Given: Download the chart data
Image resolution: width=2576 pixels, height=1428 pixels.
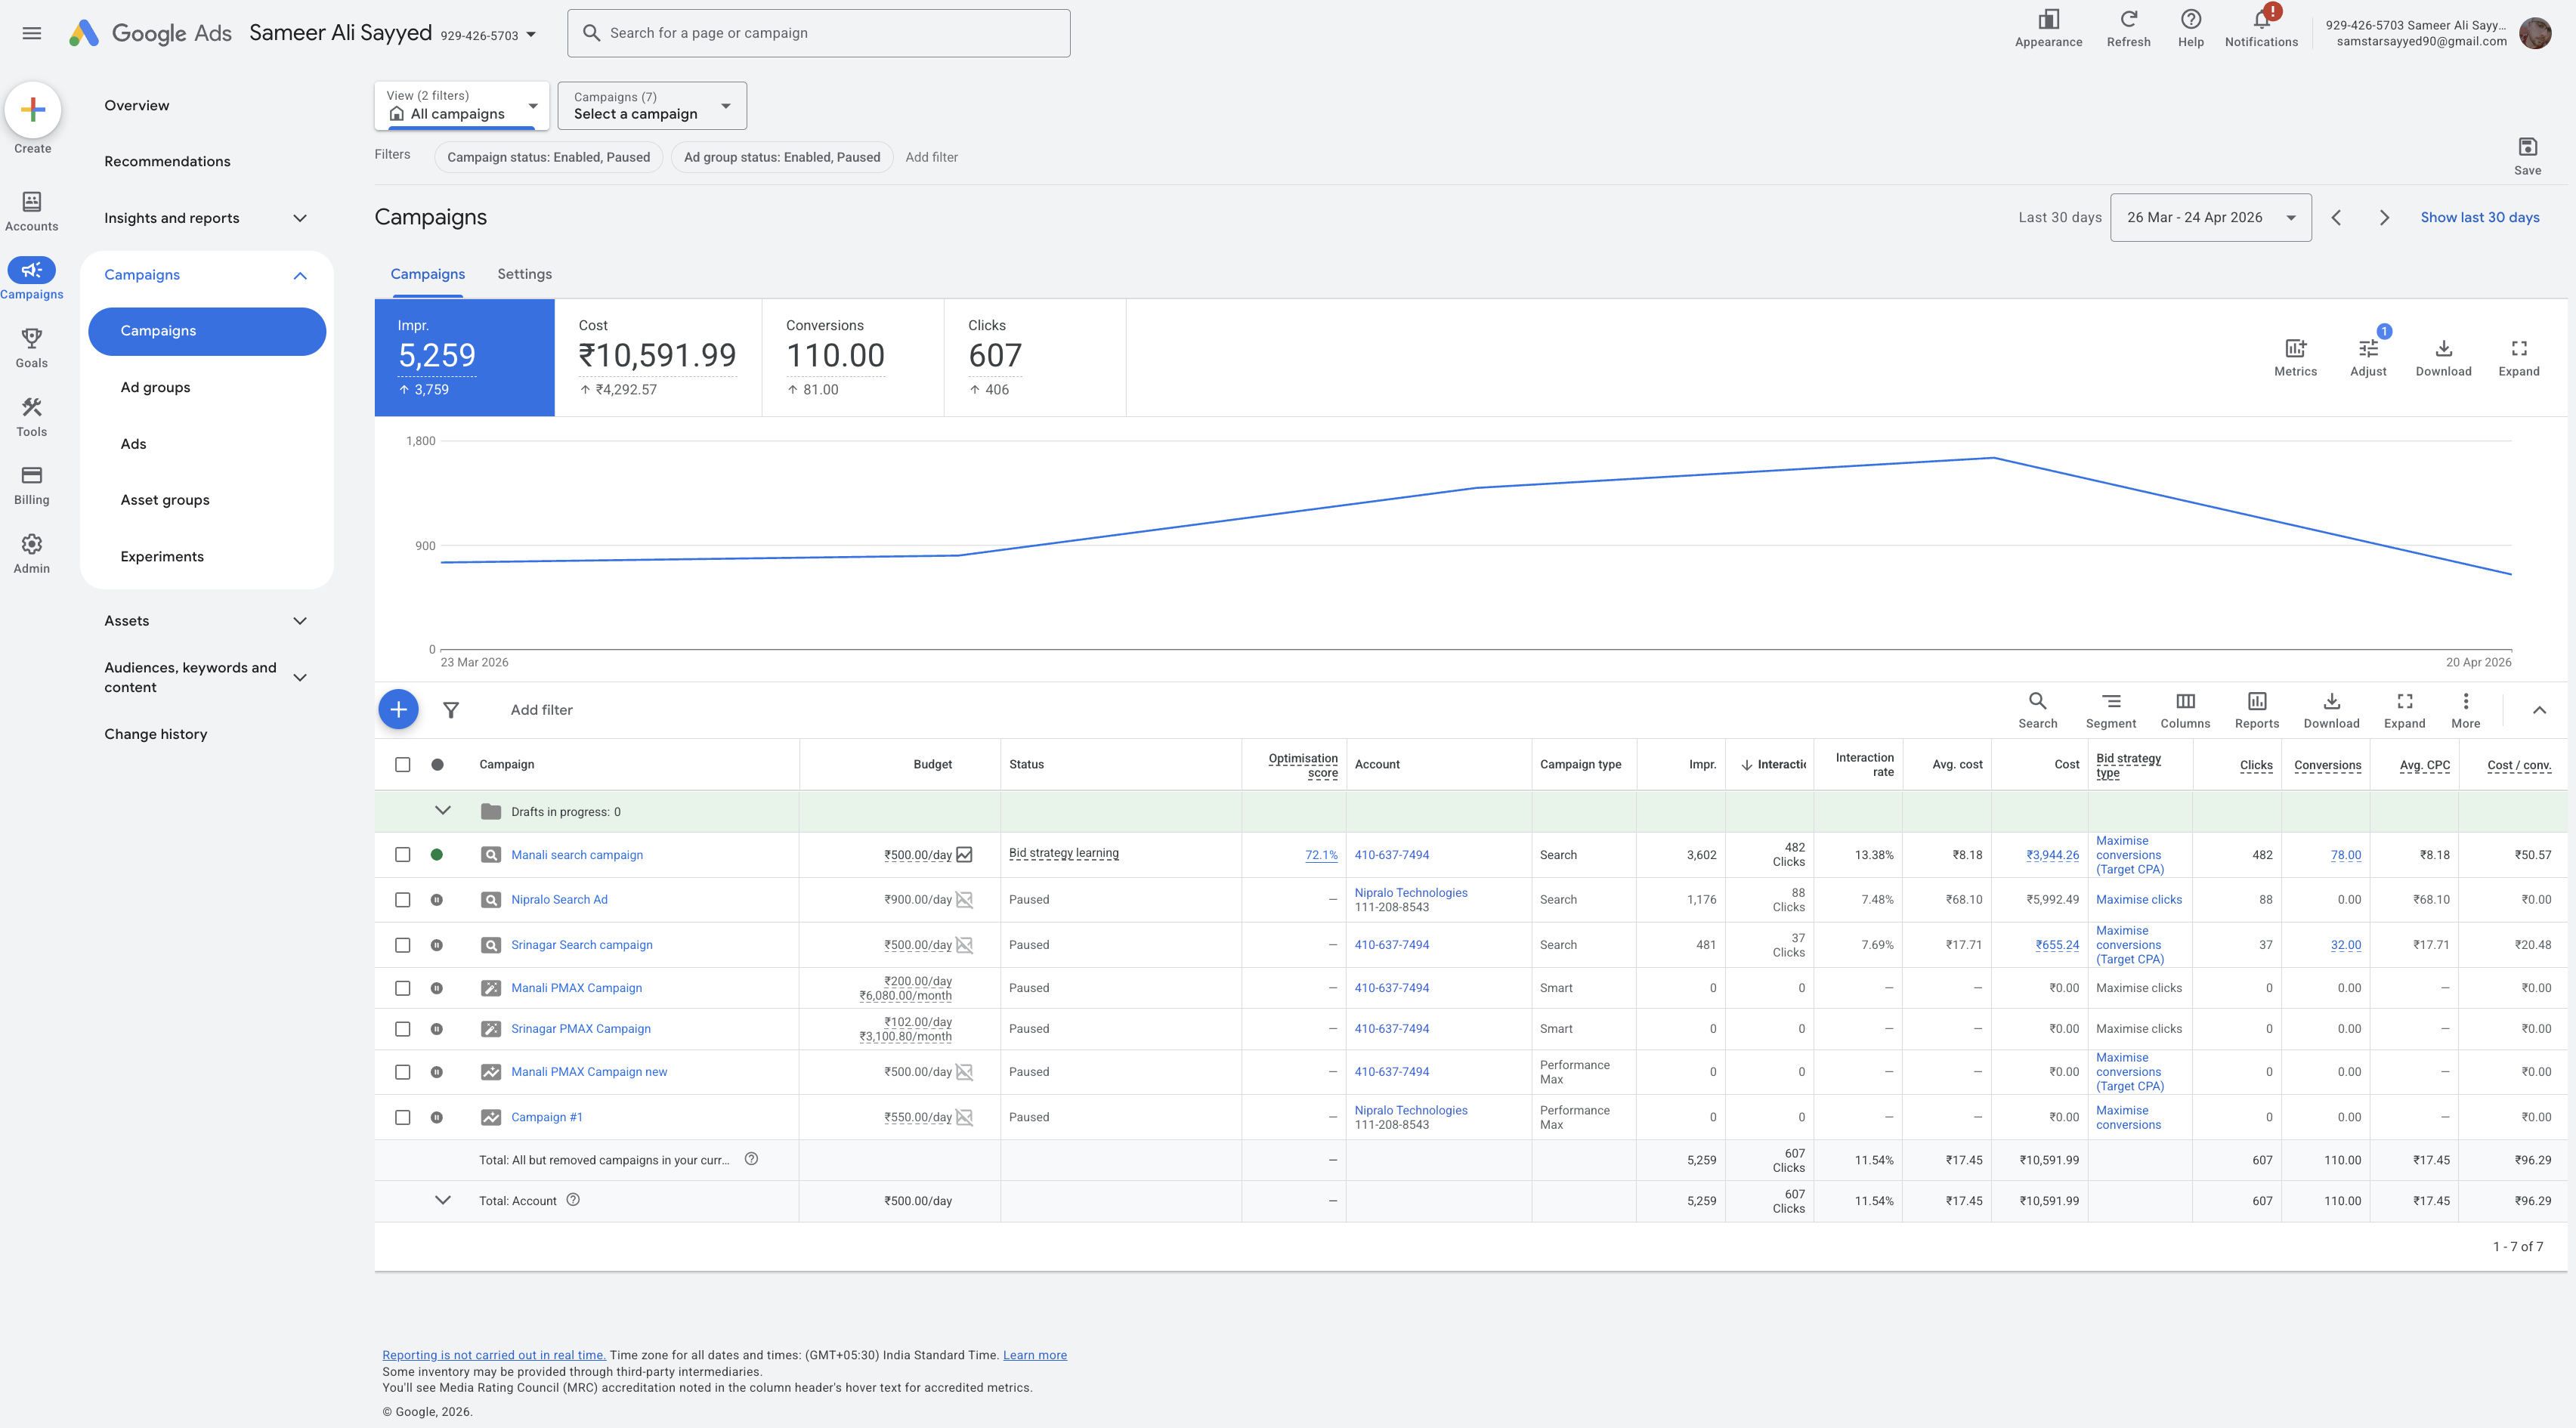Looking at the screenshot, I should click(x=2443, y=357).
